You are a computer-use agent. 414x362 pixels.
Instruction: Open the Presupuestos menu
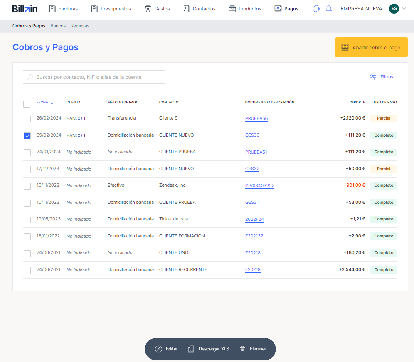(x=111, y=9)
